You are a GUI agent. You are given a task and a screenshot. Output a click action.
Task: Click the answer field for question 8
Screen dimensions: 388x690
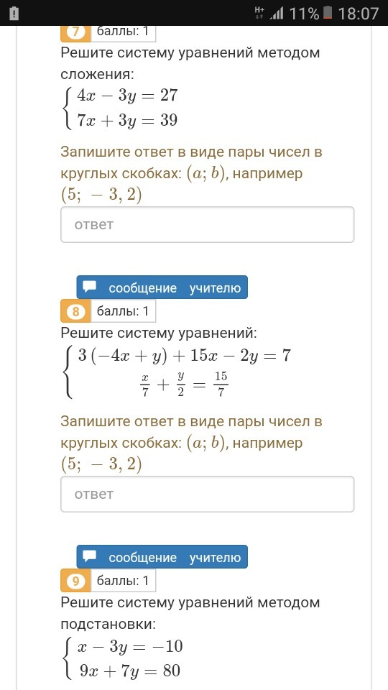(x=207, y=494)
